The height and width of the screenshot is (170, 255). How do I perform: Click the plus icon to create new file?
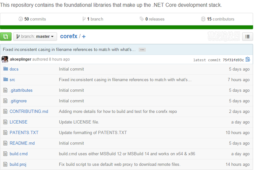click(84, 36)
